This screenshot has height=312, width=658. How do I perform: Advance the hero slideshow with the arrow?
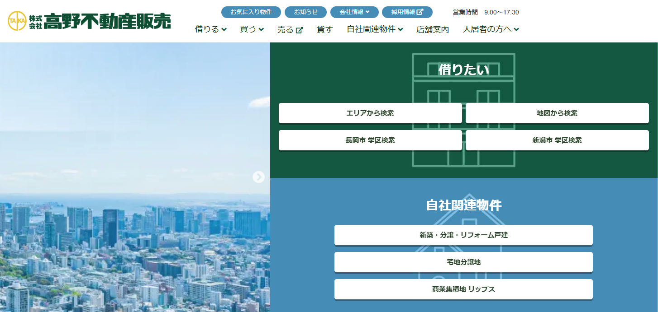(x=258, y=177)
